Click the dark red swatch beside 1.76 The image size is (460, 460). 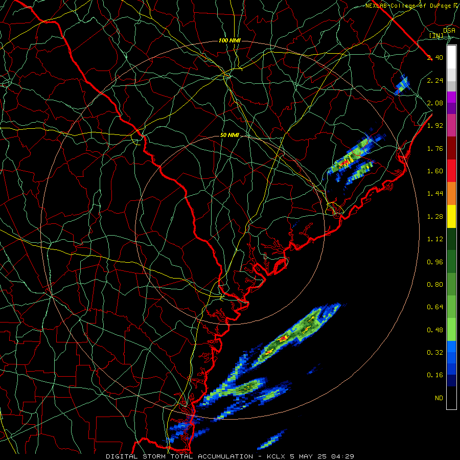pyautogui.click(x=451, y=148)
